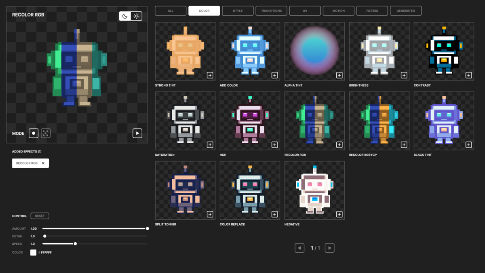The height and width of the screenshot is (273, 485).
Task: Add the Negative effect with plus icon
Action: (x=339, y=214)
